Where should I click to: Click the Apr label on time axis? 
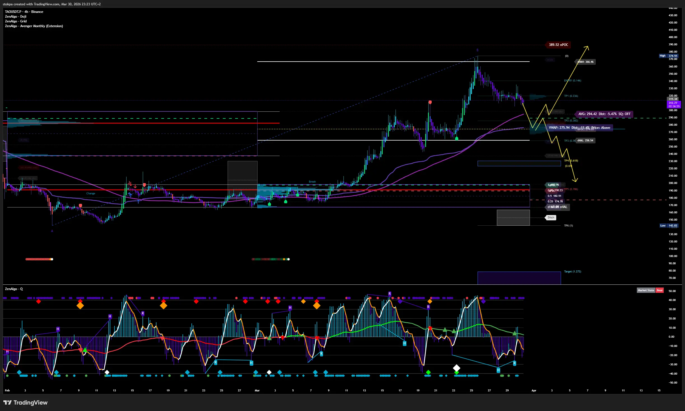(534, 390)
